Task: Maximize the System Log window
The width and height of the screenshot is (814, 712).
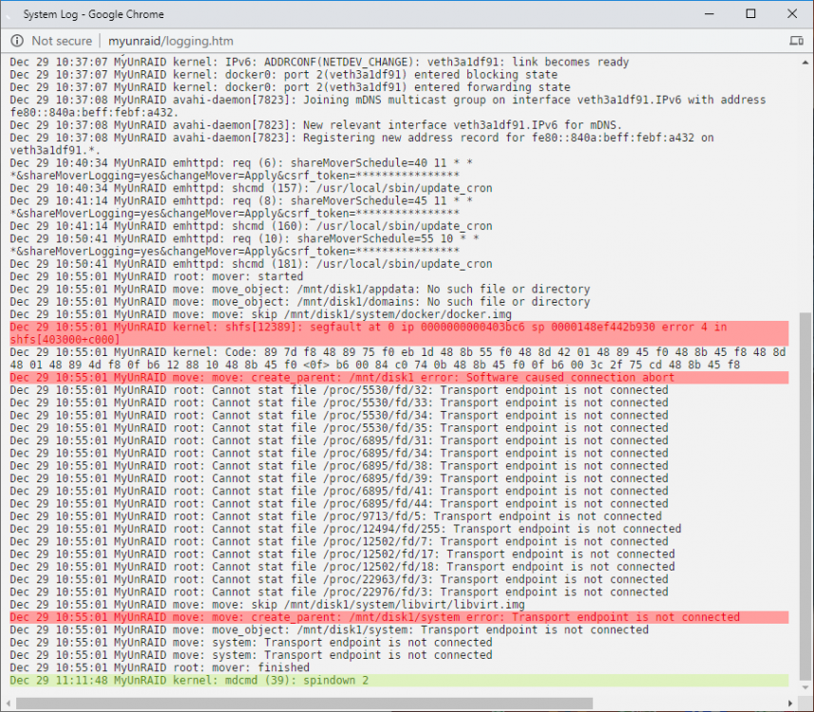Action: coord(750,14)
